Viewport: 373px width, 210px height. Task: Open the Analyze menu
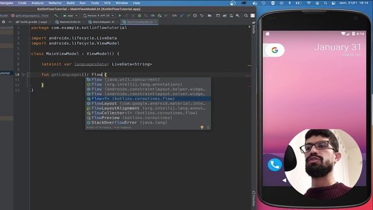tap(37, 3)
